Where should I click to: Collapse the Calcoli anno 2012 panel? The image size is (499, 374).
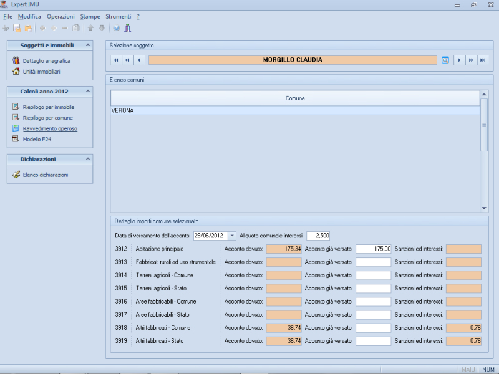click(88, 92)
